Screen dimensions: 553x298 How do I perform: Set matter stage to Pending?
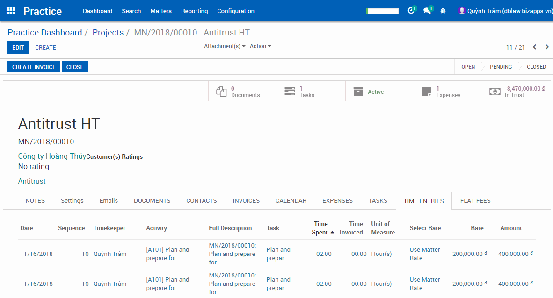(501, 67)
